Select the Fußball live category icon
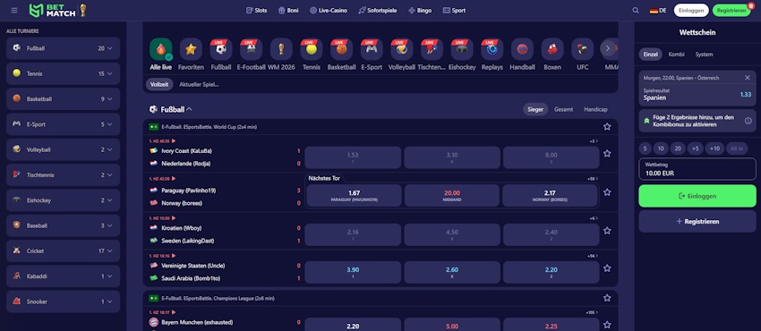The width and height of the screenshot is (761, 331). click(x=221, y=49)
